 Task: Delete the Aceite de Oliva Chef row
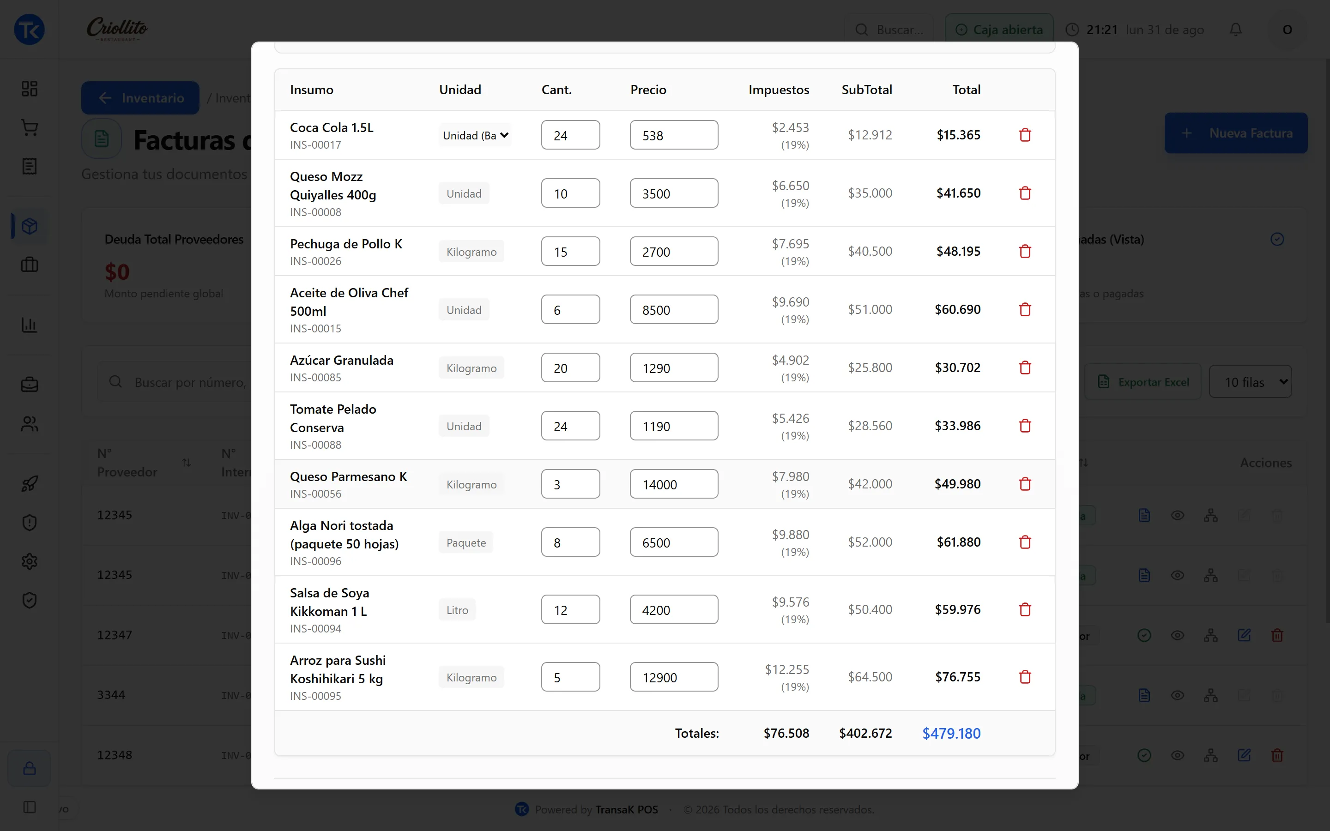1025,309
